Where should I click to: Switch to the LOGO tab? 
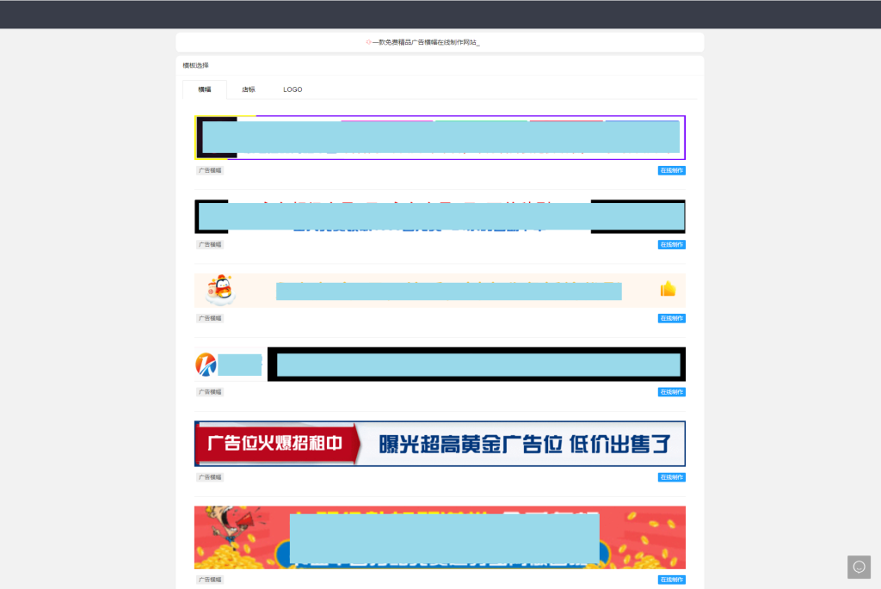point(293,89)
